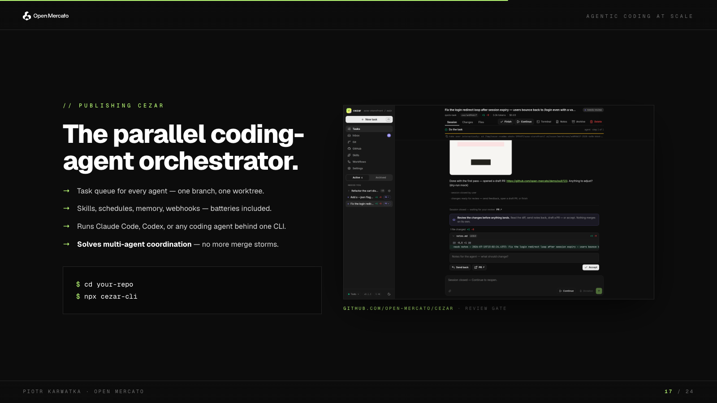Image resolution: width=717 pixels, height=403 pixels.
Task: Click the Notes for the agent input field
Action: (524, 257)
